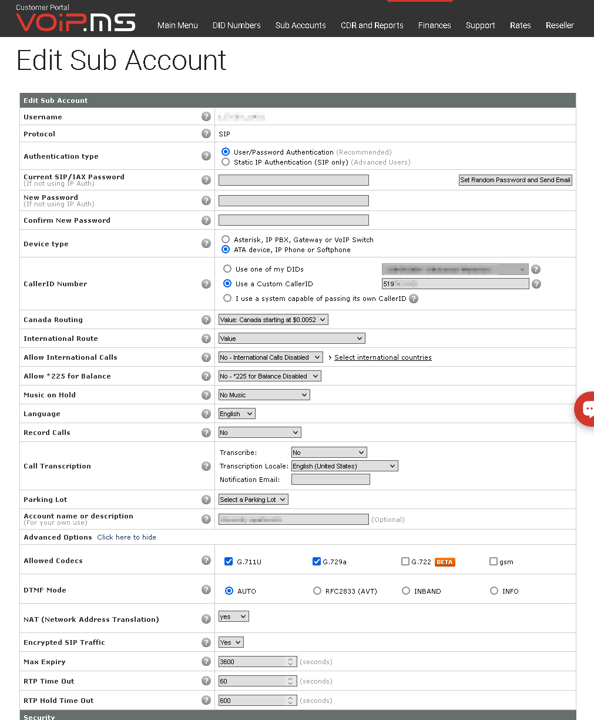
Task: Click the Notification Email input field
Action: coord(331,480)
